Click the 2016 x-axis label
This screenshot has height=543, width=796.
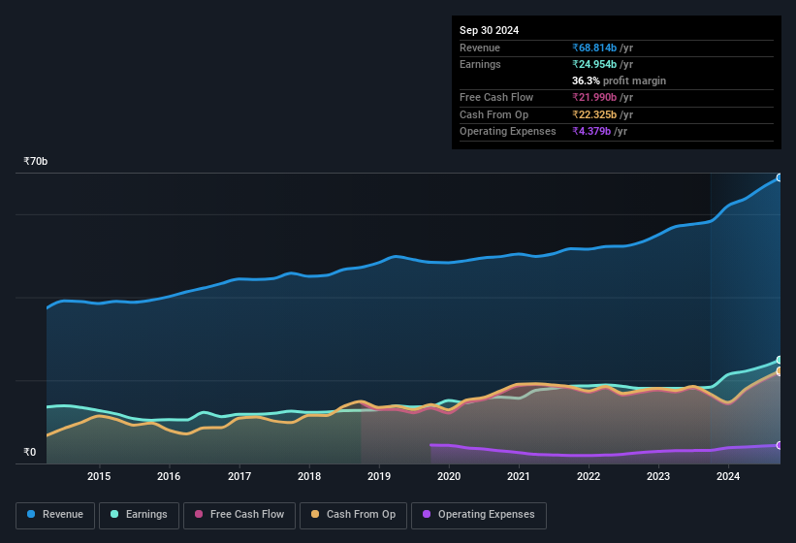pos(169,476)
